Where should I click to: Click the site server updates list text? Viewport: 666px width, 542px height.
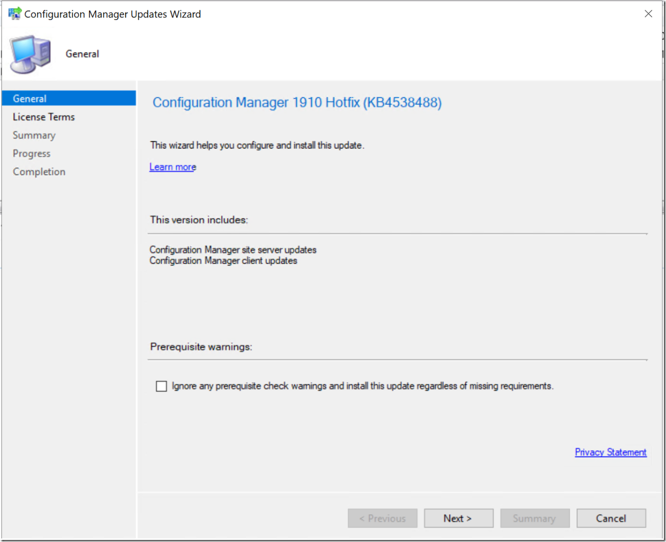click(x=233, y=250)
